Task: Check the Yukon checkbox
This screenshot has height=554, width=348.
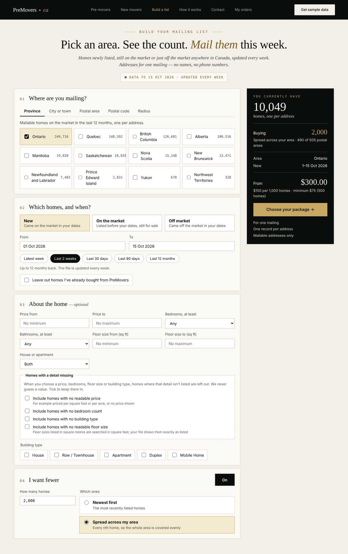Action: tap(135, 177)
